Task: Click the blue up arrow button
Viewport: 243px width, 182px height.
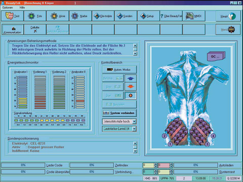Action: 131,78
